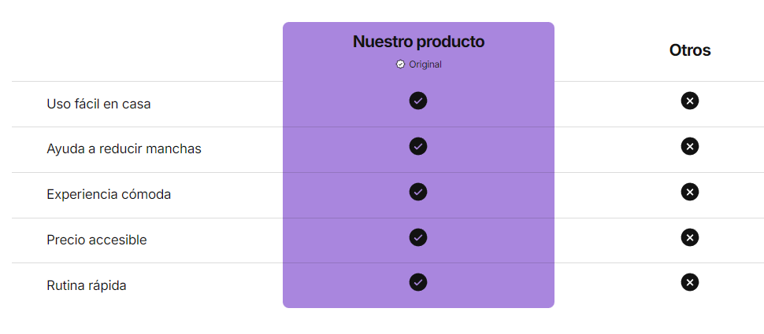Click the checkmark for Experiencia cómoda
Image resolution: width=764 pixels, height=334 pixels.
418,192
